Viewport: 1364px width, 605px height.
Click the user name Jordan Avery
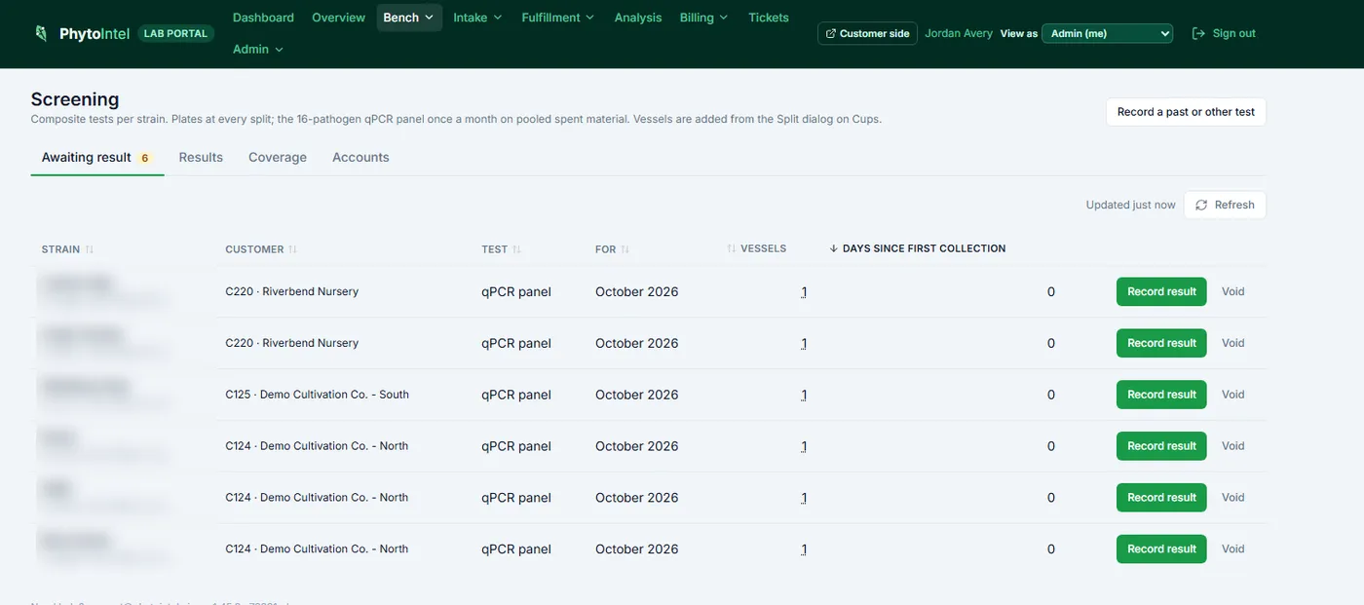pos(959,33)
